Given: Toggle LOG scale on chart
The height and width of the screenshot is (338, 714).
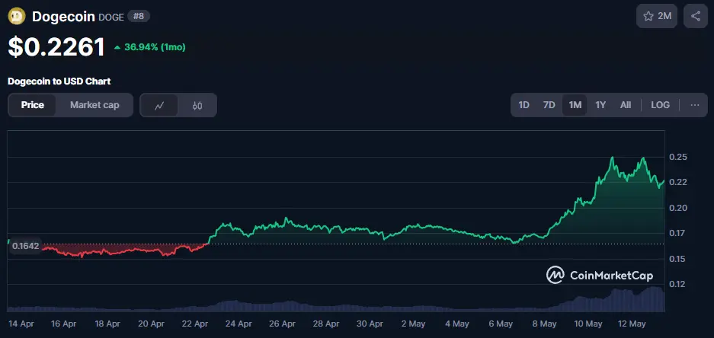Looking at the screenshot, I should pos(660,105).
